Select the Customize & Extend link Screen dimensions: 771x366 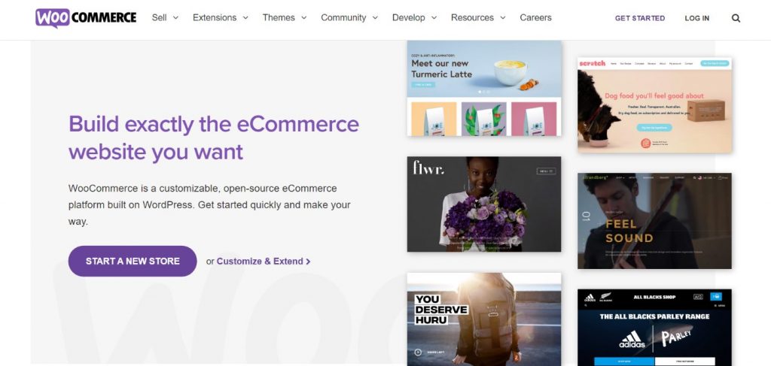click(x=260, y=262)
